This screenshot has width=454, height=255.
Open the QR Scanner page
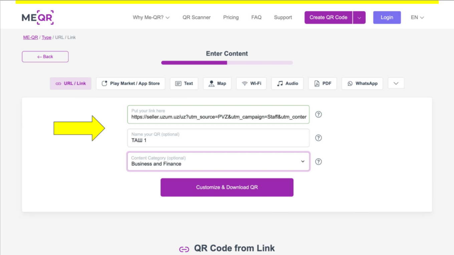pos(197,17)
